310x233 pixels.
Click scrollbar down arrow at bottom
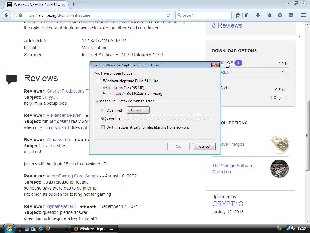click(x=307, y=221)
